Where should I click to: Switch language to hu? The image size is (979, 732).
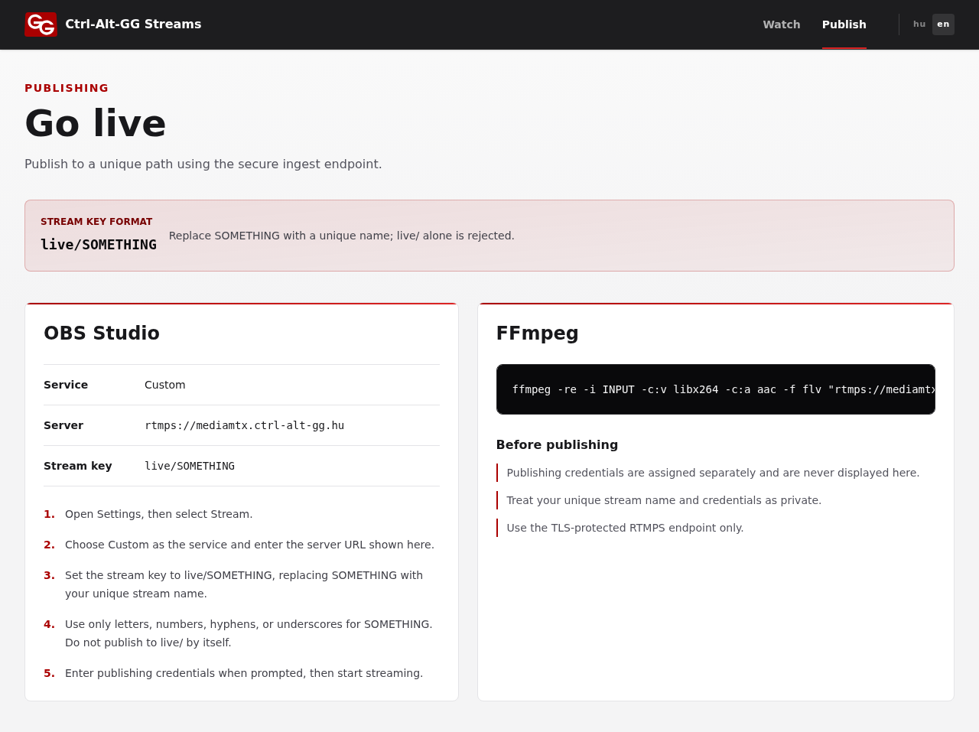(x=919, y=24)
